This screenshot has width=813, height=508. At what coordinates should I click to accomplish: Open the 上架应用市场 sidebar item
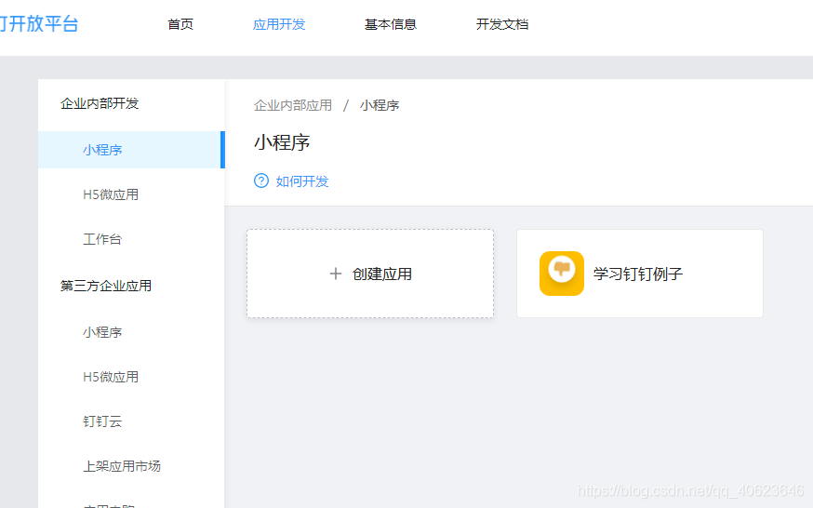tap(122, 466)
